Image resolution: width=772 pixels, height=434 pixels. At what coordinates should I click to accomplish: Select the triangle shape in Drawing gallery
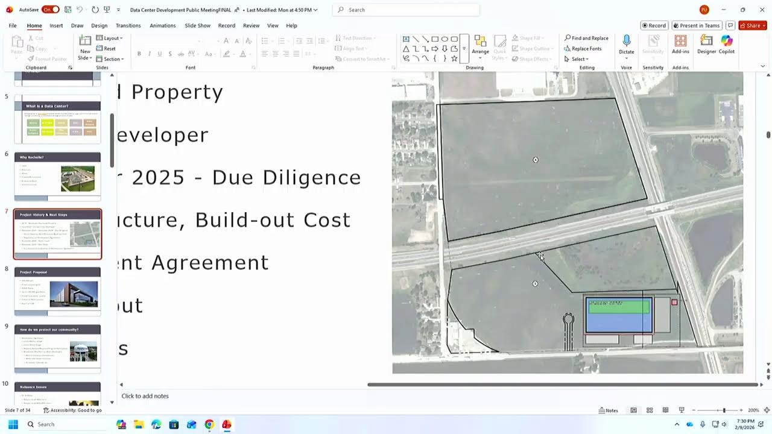(406, 49)
